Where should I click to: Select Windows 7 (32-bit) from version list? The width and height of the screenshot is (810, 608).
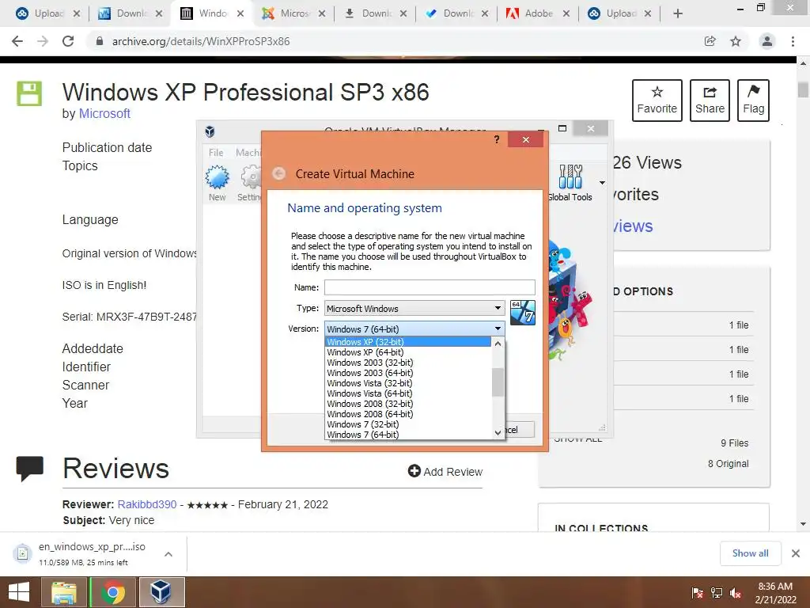coord(408,424)
